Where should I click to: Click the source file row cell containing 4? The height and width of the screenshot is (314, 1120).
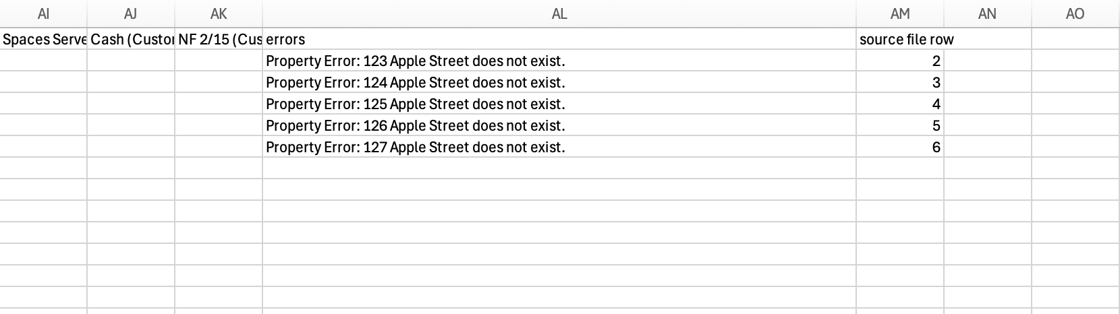pos(900,104)
